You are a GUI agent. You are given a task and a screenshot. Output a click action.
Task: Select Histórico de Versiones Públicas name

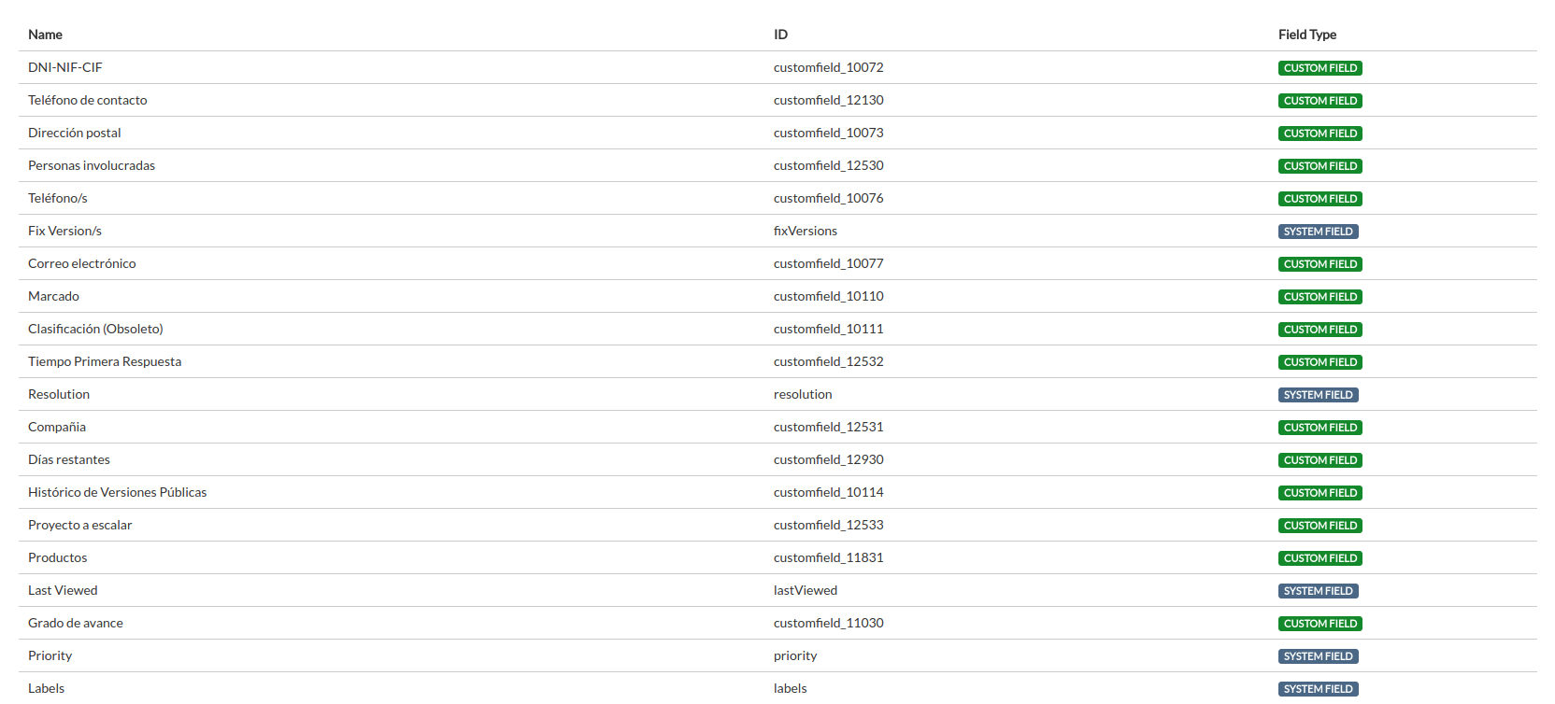pyautogui.click(x=118, y=492)
